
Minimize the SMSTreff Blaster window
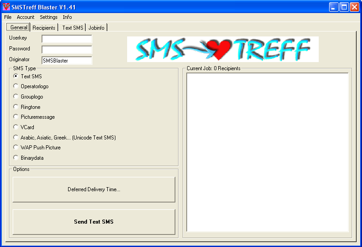pyautogui.click(x=333, y=7)
